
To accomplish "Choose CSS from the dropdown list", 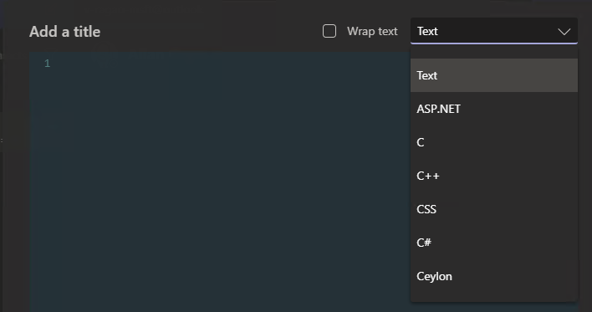I will (494, 209).
